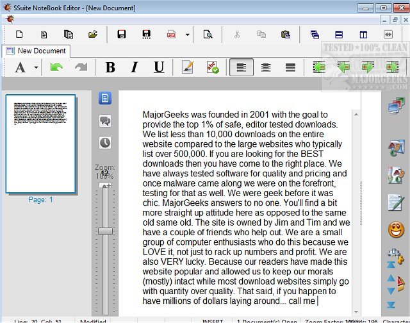This screenshot has width=410, height=323.
Task: Jump to bottom with blue arrow
Action: [x=391, y=304]
